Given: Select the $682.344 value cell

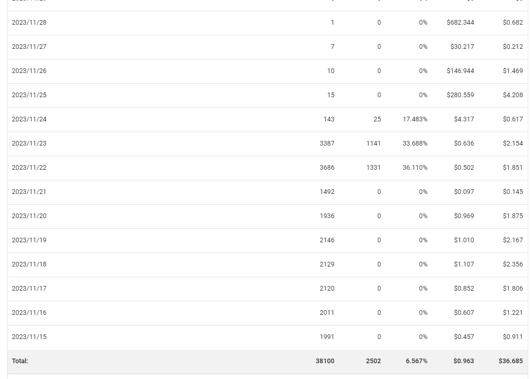Looking at the screenshot, I should pos(460,22).
